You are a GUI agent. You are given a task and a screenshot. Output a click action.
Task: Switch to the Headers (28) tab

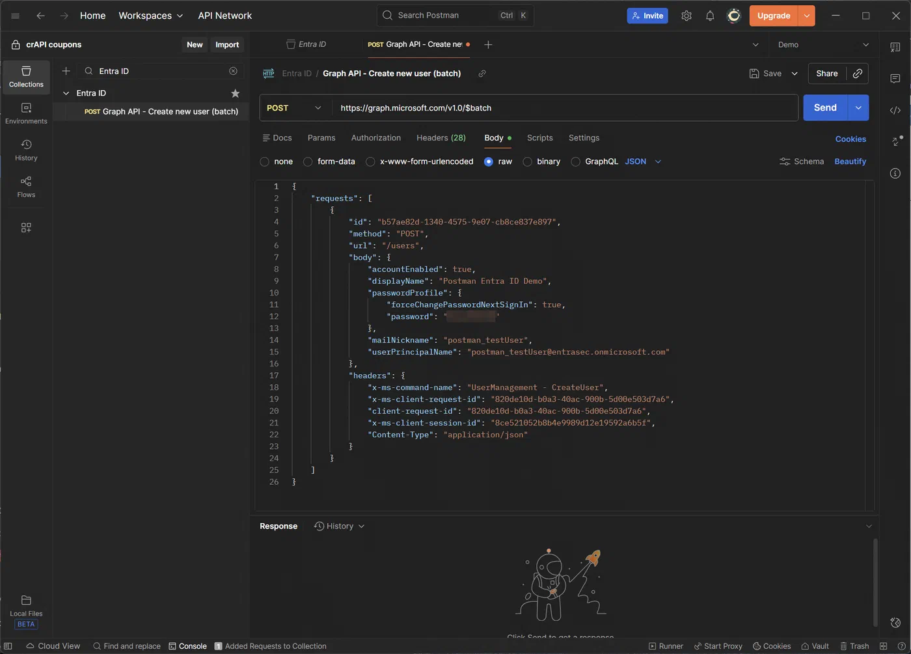(x=441, y=138)
